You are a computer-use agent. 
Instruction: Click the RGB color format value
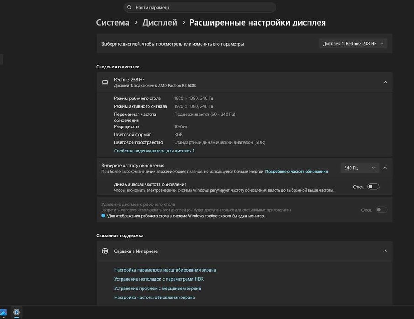[x=179, y=135]
